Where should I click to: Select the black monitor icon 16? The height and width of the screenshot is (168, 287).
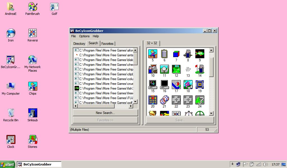(164, 84)
